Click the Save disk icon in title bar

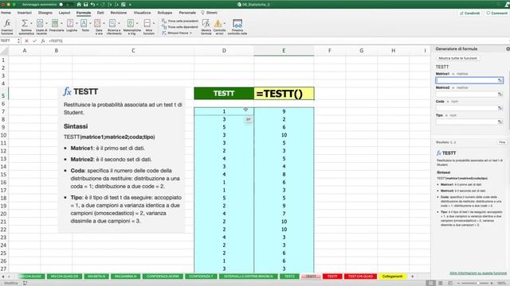click(x=85, y=5)
